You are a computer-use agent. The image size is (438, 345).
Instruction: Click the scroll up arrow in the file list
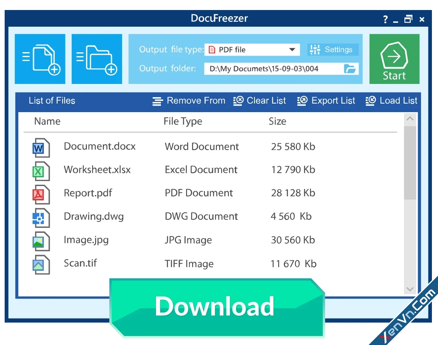[x=410, y=119]
